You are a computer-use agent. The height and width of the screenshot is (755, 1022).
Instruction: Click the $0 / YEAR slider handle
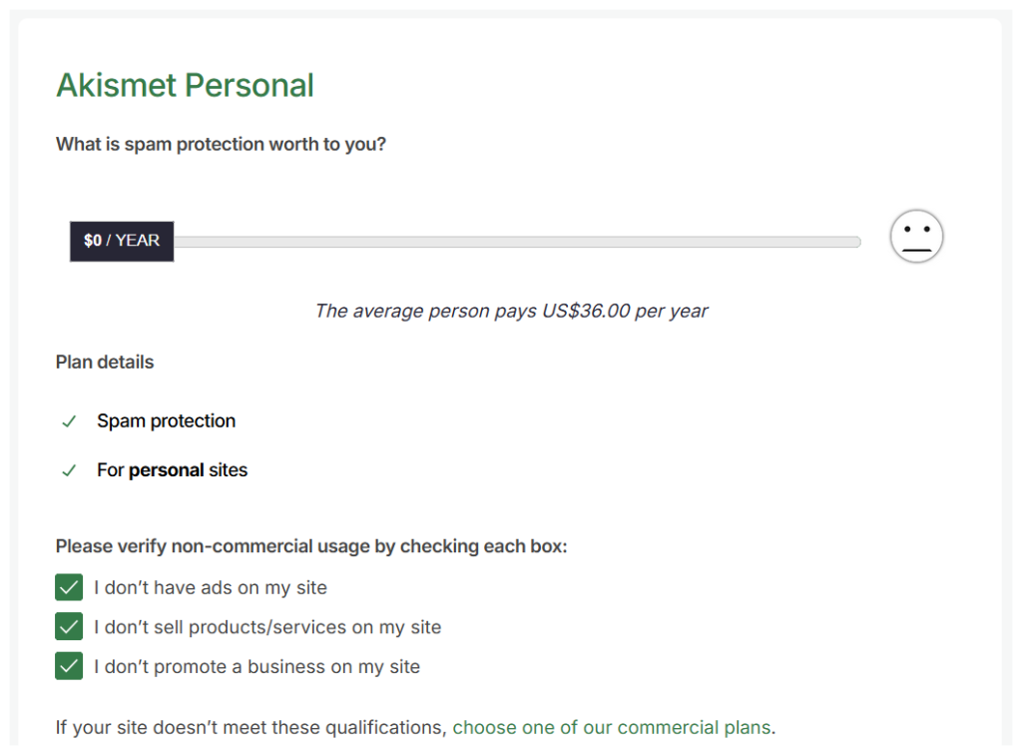point(122,241)
